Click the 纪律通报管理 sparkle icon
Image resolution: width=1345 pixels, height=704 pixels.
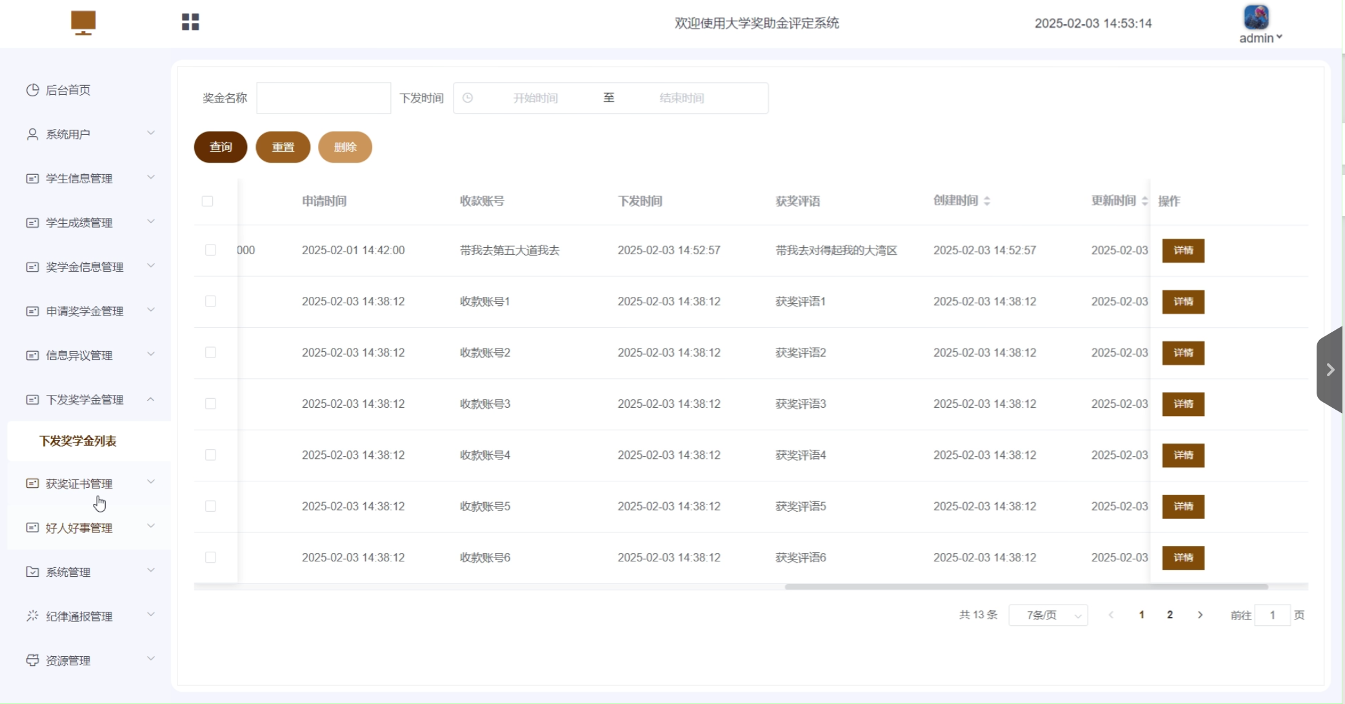32,616
